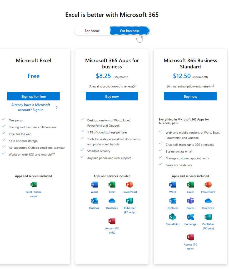Click 'Business-class email' feature
229x269 pixels.
pyautogui.click(x=179, y=152)
